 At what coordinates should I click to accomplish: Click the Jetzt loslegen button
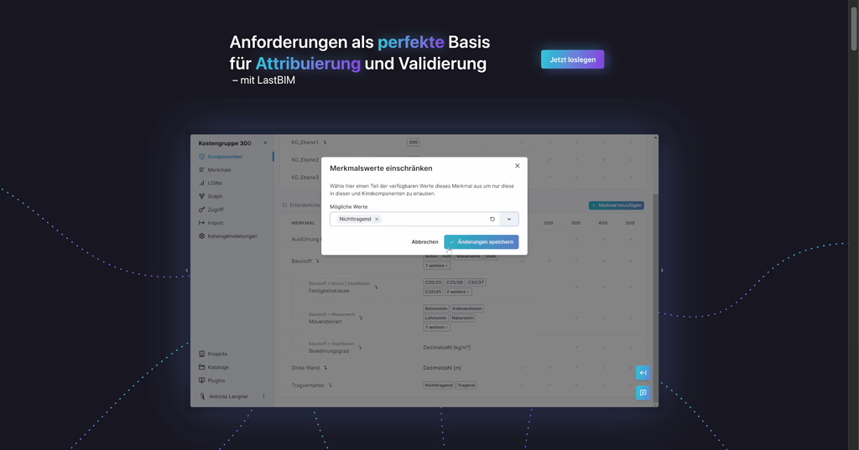click(572, 59)
